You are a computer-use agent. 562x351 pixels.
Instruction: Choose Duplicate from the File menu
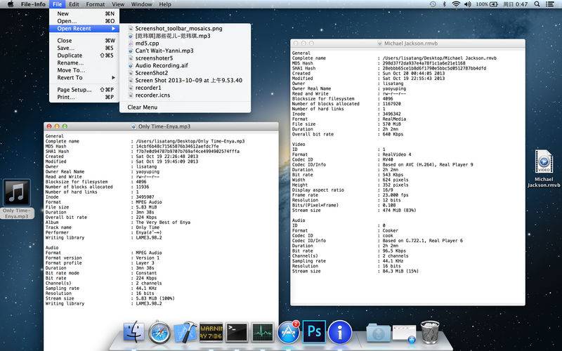(84, 55)
